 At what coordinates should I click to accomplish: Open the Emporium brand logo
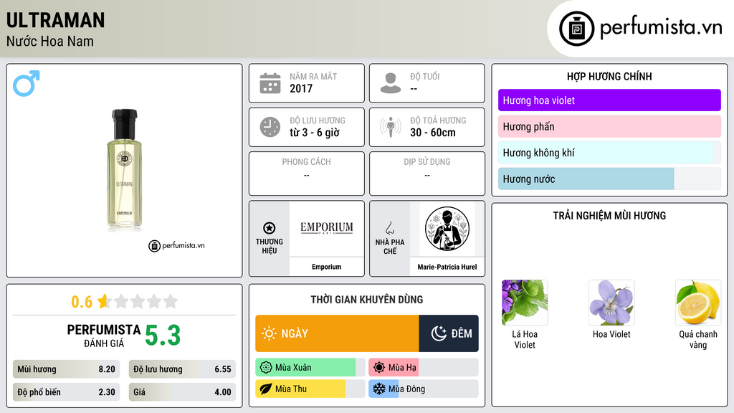327,229
